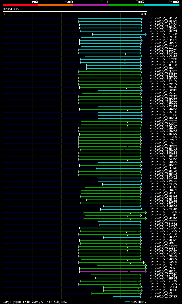182x304 pixels.
Task: Select the UniRef100_Q8L8Q7 entry
Action: [163, 72]
